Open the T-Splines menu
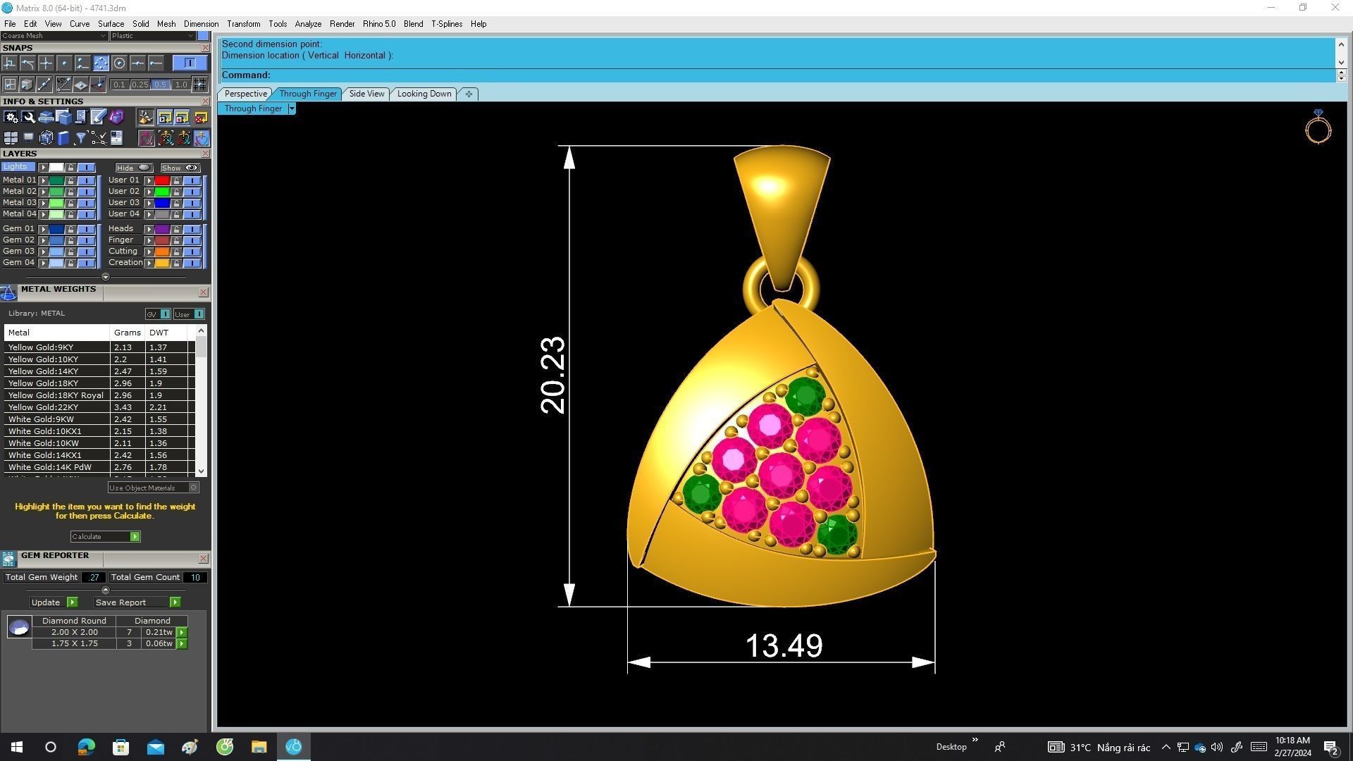 point(447,24)
